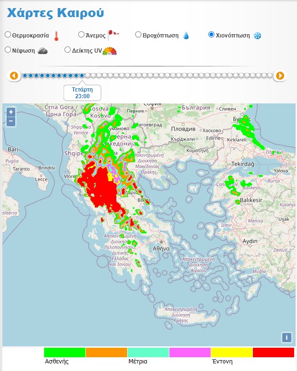Screen dimensions: 297x371
Task: Click the windsock wind icon
Action: point(113,35)
